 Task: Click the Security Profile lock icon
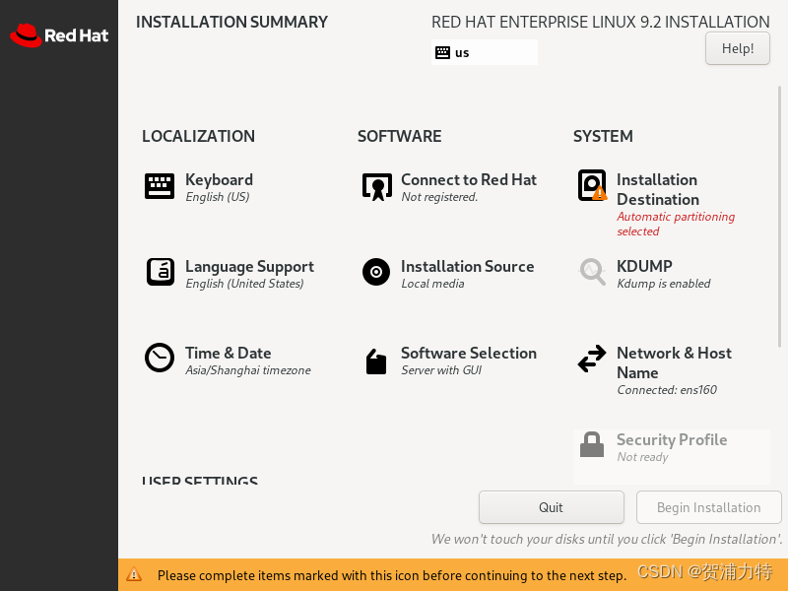click(x=591, y=445)
